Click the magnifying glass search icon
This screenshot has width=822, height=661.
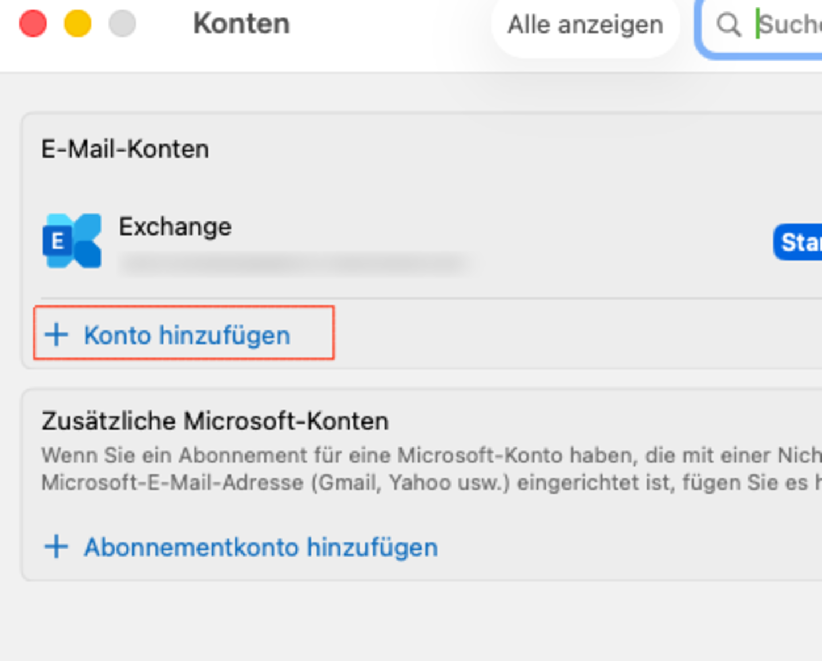[x=728, y=25]
